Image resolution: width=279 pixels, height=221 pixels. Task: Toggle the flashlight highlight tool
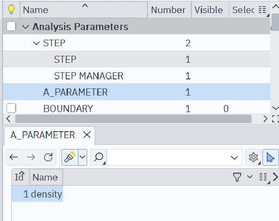coord(69,157)
